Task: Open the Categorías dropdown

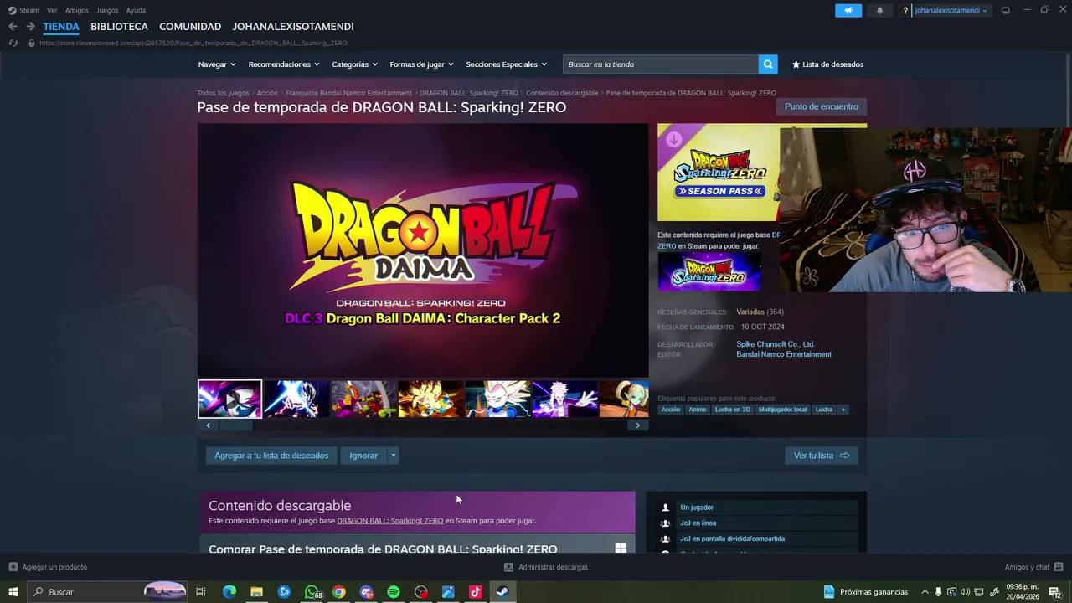Action: pos(354,64)
